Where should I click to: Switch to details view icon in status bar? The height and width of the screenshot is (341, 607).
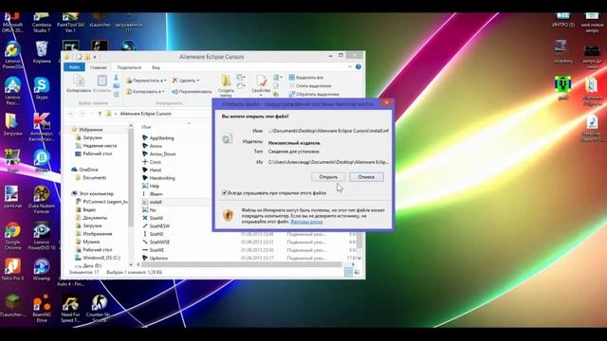coord(348,272)
